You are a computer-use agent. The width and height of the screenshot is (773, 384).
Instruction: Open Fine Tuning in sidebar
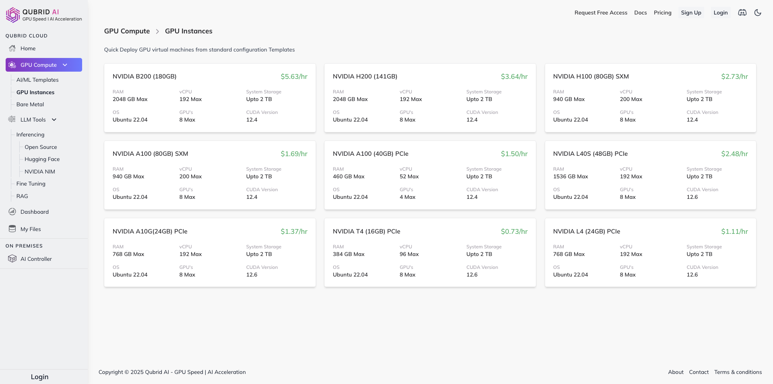(31, 184)
